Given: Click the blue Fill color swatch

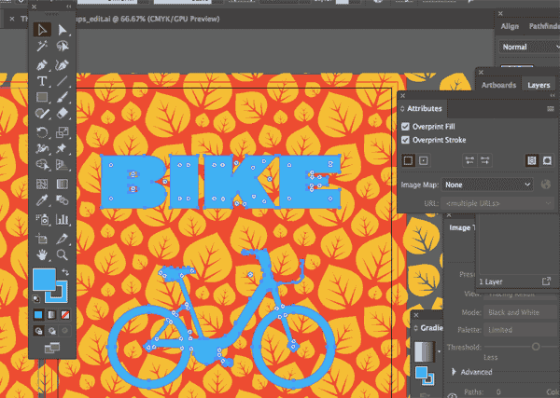Looking at the screenshot, I should tap(44, 280).
